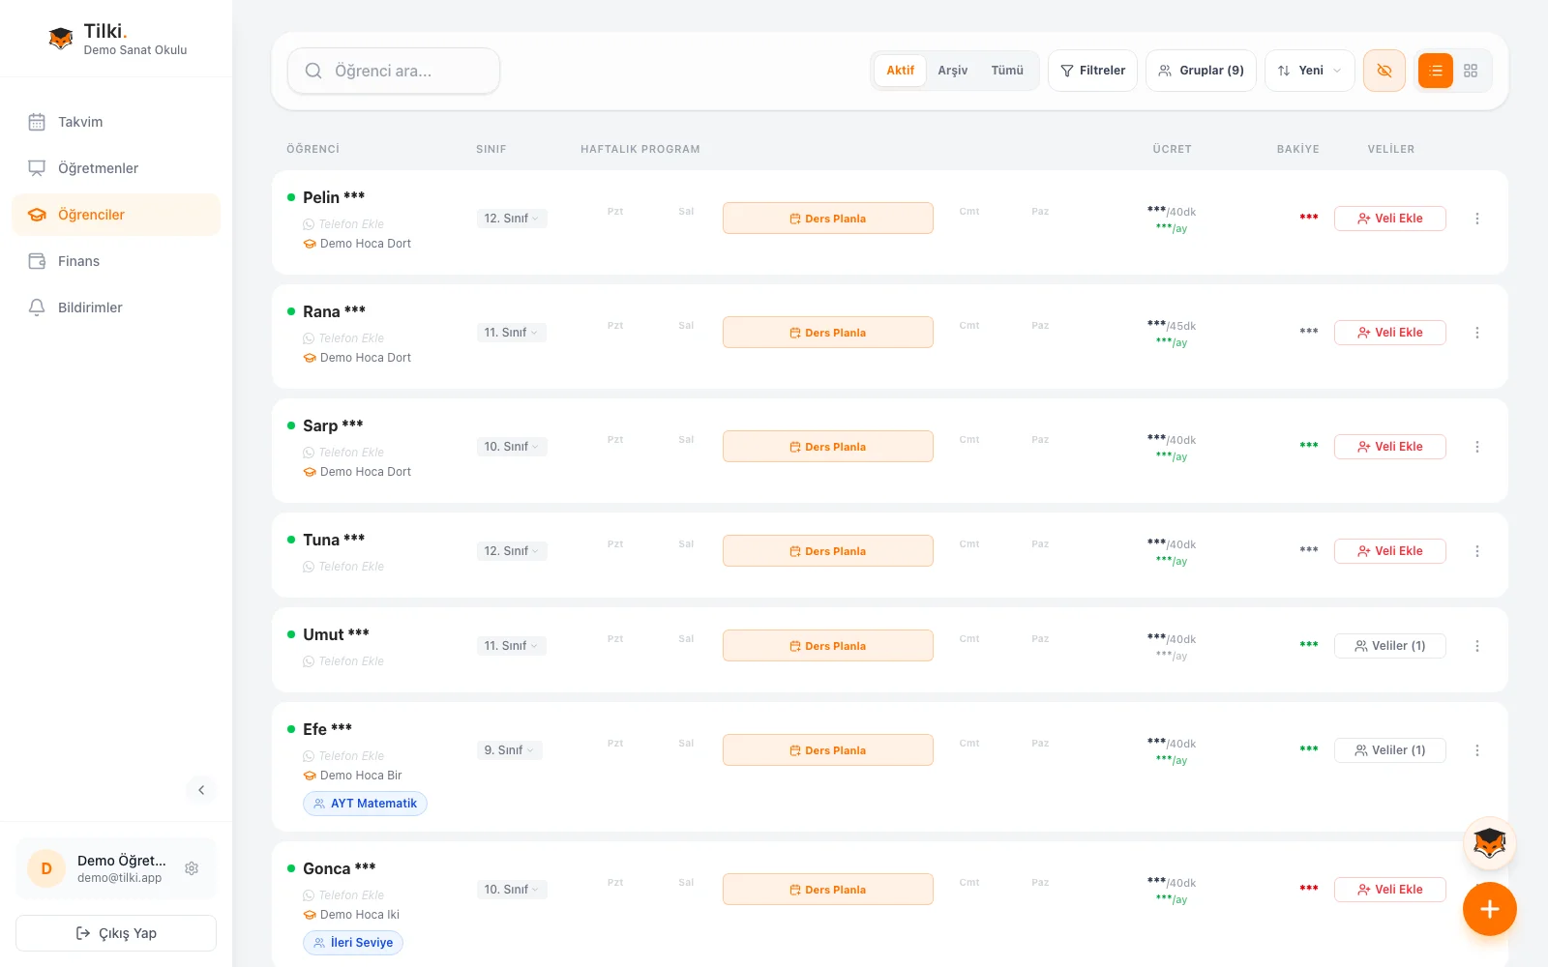Open Takvim calendar icon in sidebar

(37, 122)
